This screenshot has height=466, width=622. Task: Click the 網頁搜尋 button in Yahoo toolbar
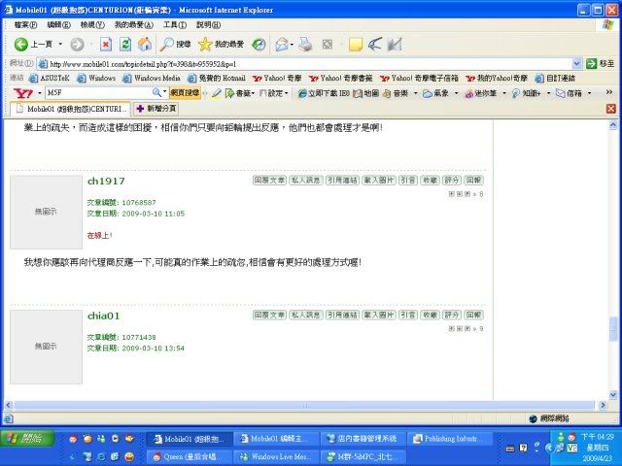pos(185,93)
